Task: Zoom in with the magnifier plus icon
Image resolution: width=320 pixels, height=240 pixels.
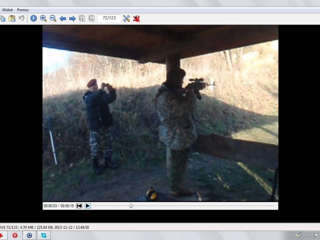Action: point(43,18)
